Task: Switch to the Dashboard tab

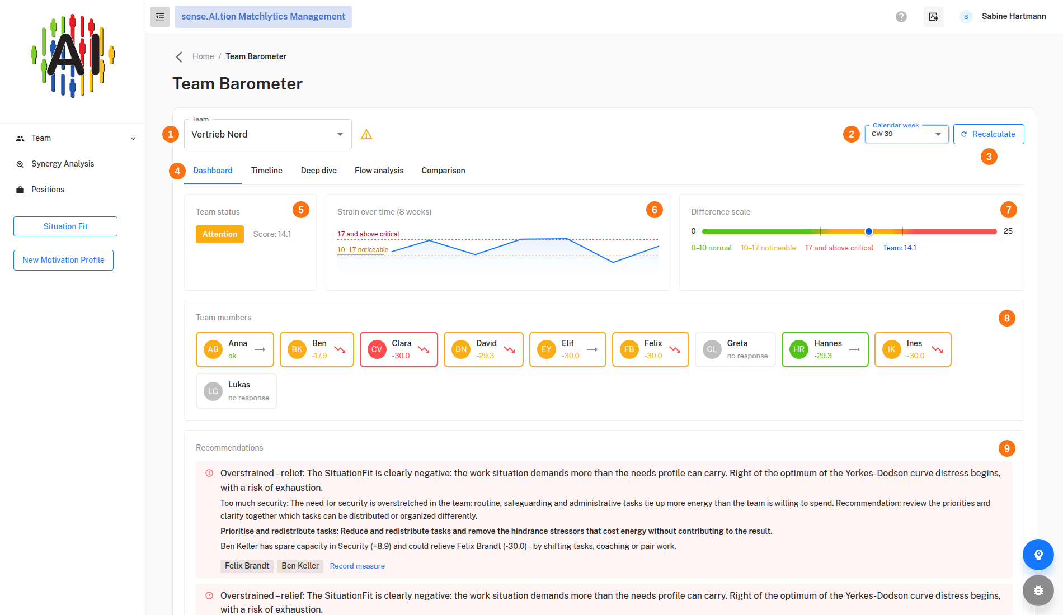Action: click(x=213, y=171)
